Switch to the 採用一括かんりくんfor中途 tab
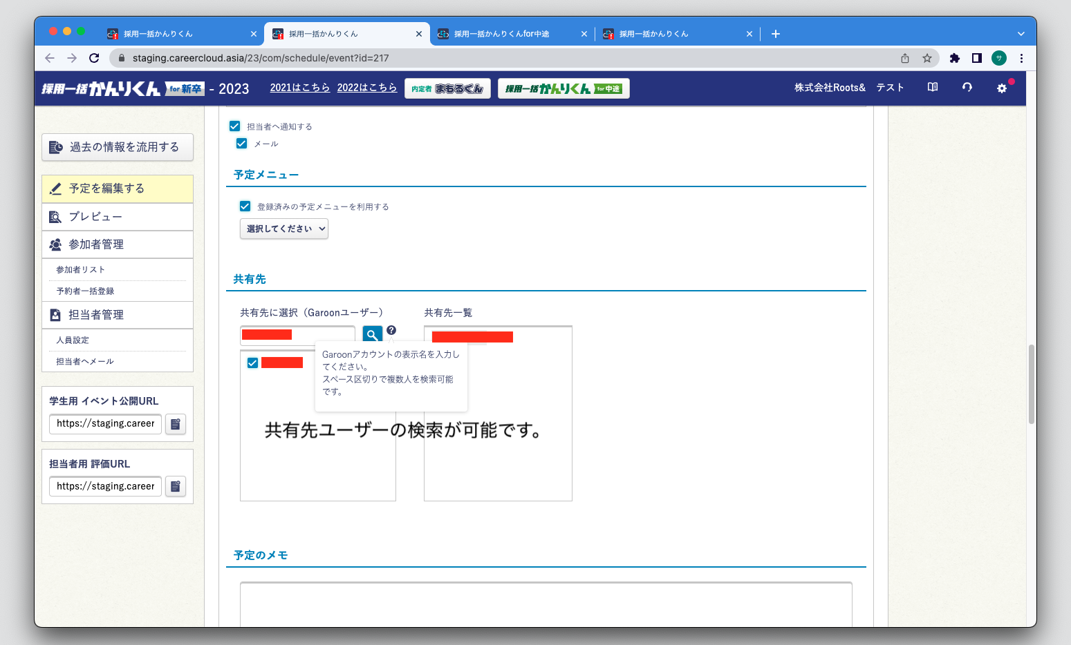The width and height of the screenshot is (1071, 645). pos(512,32)
